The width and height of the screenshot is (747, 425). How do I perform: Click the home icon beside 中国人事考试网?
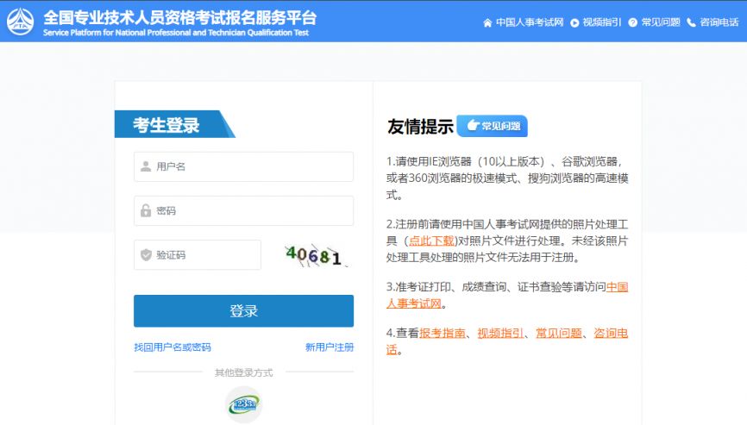pos(487,22)
